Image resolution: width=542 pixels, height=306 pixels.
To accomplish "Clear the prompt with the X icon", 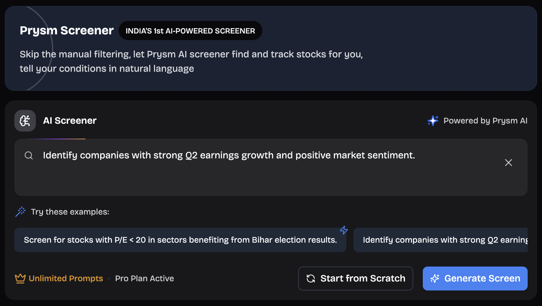I will [508, 163].
